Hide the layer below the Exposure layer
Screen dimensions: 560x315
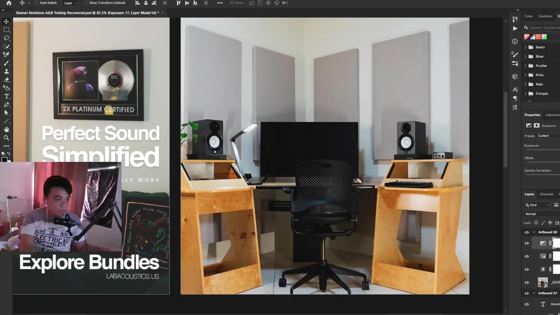pos(527,256)
